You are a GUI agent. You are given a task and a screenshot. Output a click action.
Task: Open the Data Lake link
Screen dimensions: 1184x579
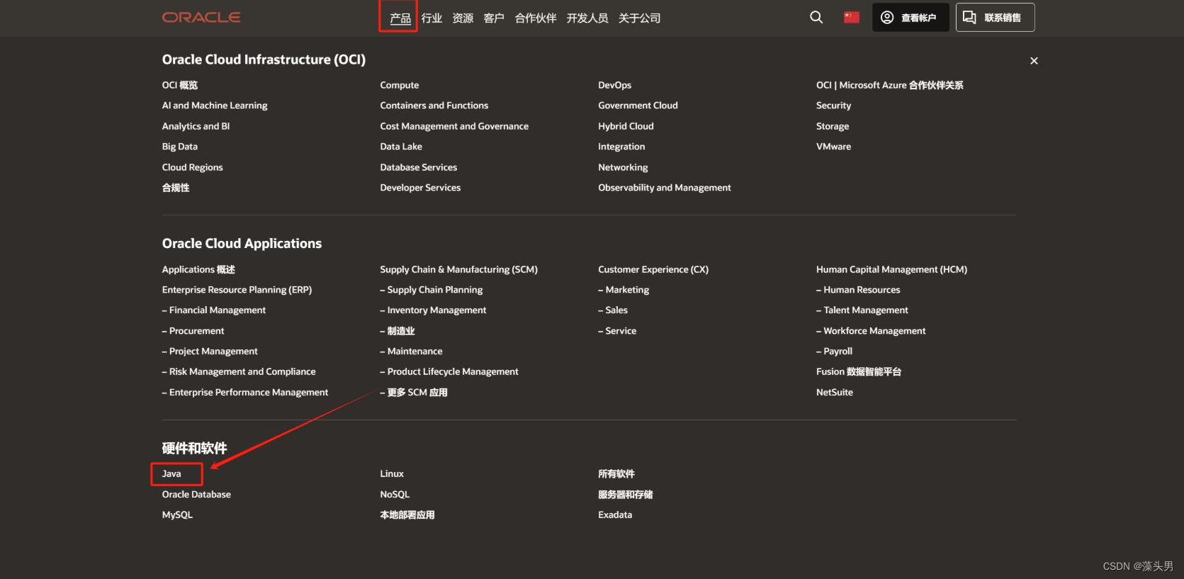click(401, 147)
